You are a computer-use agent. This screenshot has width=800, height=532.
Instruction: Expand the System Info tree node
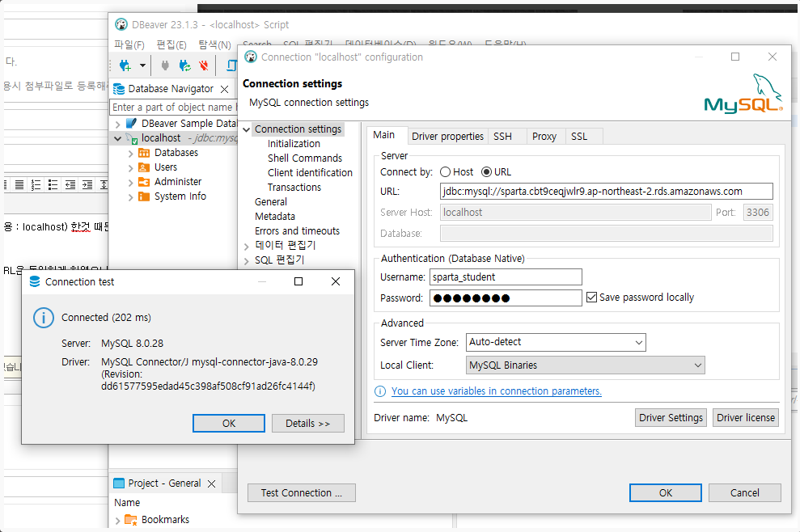[130, 197]
